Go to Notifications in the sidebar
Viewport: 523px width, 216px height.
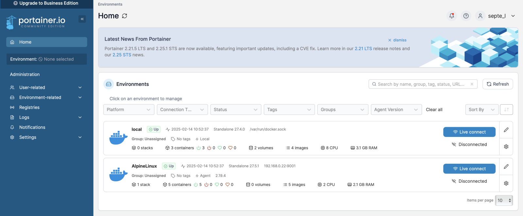coord(32,127)
